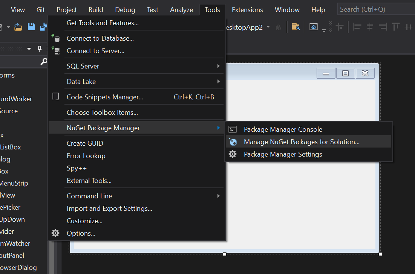Open the Build menu
Viewport: 415px width, 274px height.
click(96, 10)
